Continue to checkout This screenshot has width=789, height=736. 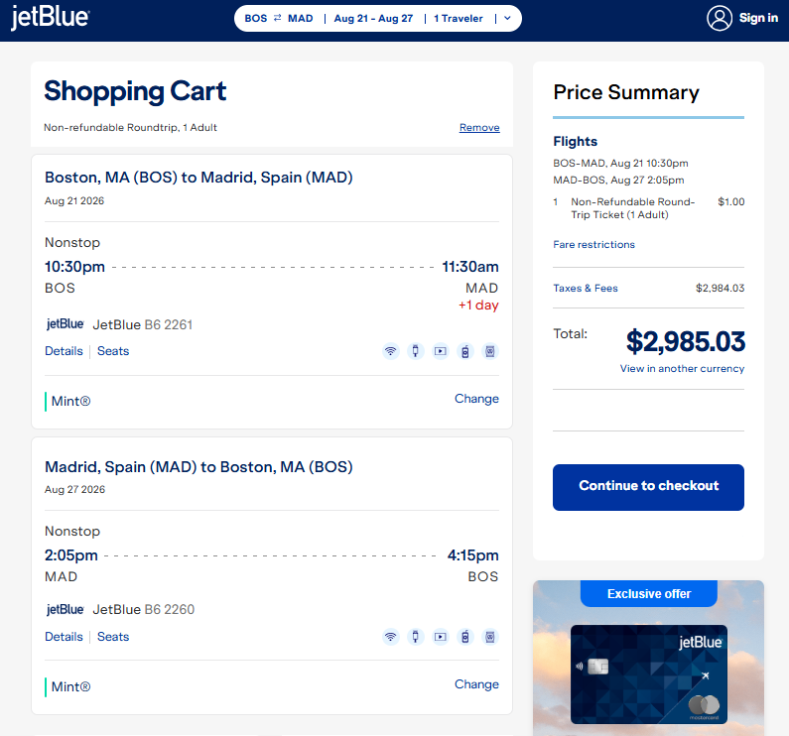[x=648, y=487]
